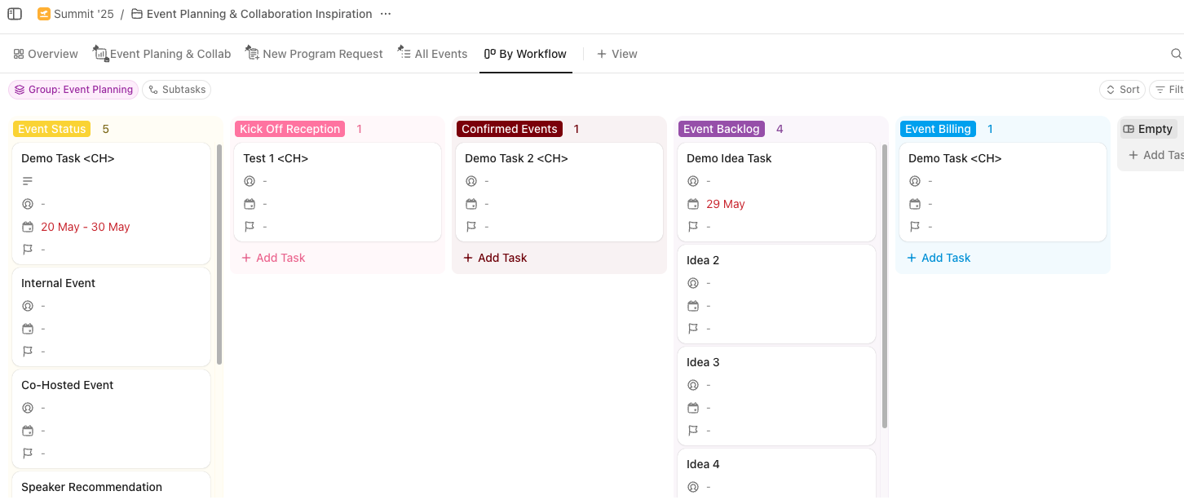The width and height of the screenshot is (1184, 500).
Task: Click the add View button
Action: coord(616,54)
